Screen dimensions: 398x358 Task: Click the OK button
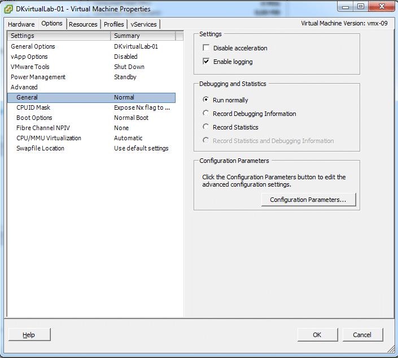click(317, 335)
